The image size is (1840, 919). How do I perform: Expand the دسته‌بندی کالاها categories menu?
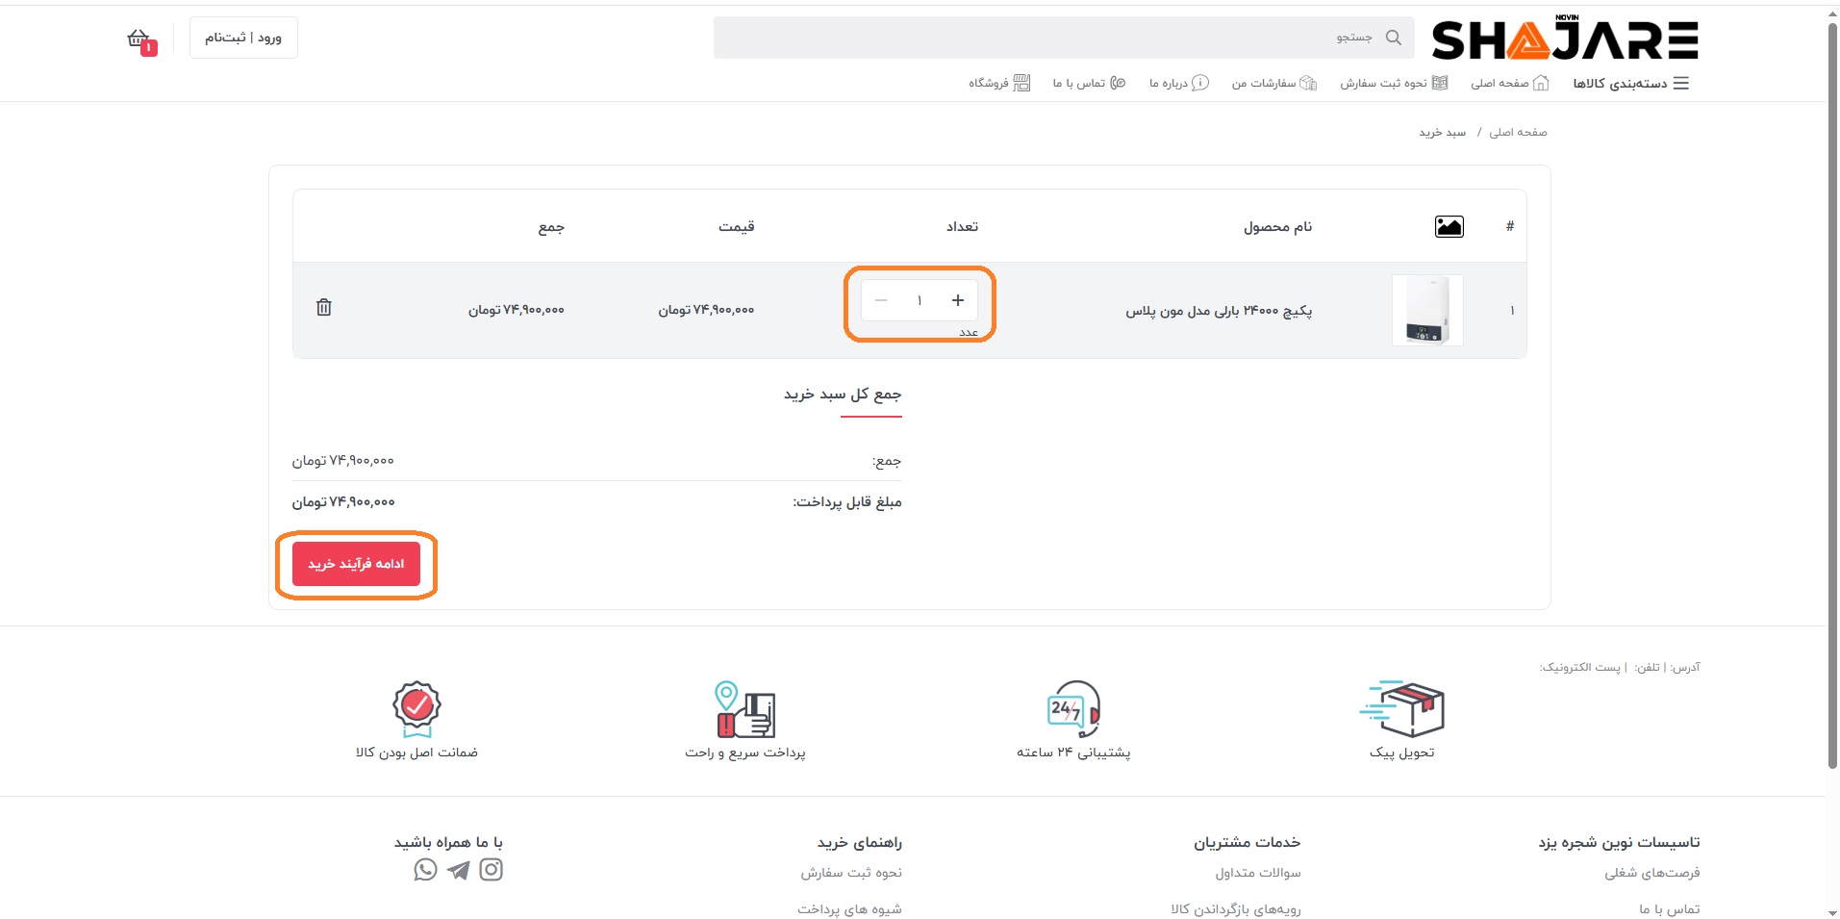(1630, 84)
